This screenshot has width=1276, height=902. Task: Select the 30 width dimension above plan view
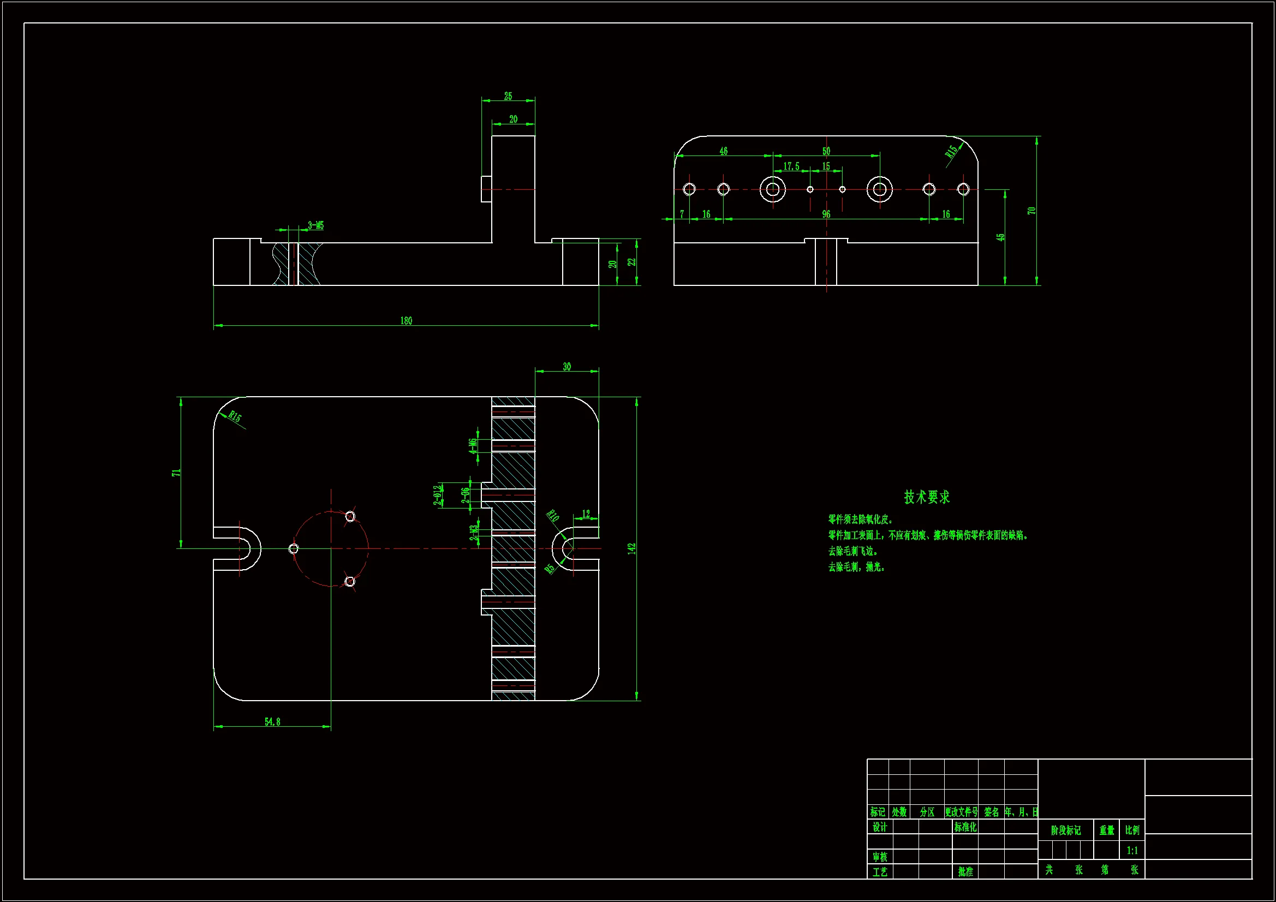tap(567, 367)
